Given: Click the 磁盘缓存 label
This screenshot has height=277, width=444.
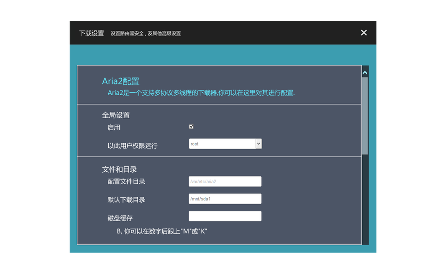Looking at the screenshot, I should [x=120, y=218].
